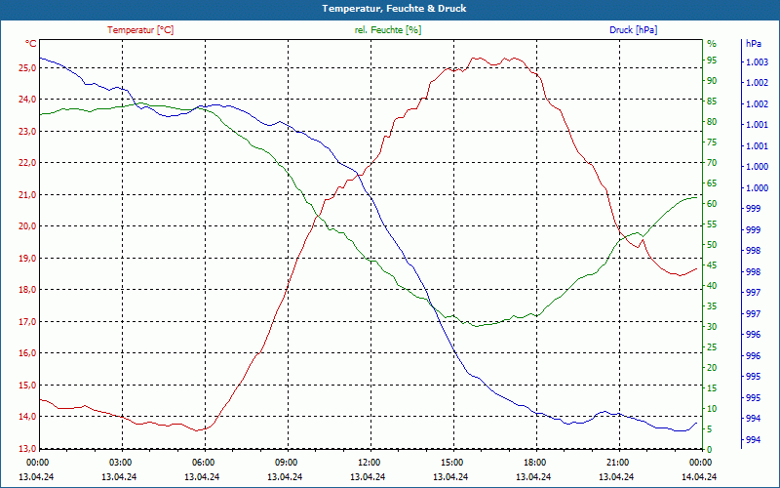The image size is (780, 488).
Task: Pick the 14,0 temperature axis value
Action: click(x=27, y=417)
